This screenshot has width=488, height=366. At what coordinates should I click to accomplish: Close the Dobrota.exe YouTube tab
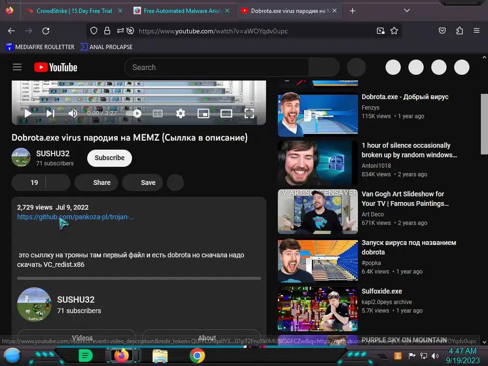(x=335, y=10)
